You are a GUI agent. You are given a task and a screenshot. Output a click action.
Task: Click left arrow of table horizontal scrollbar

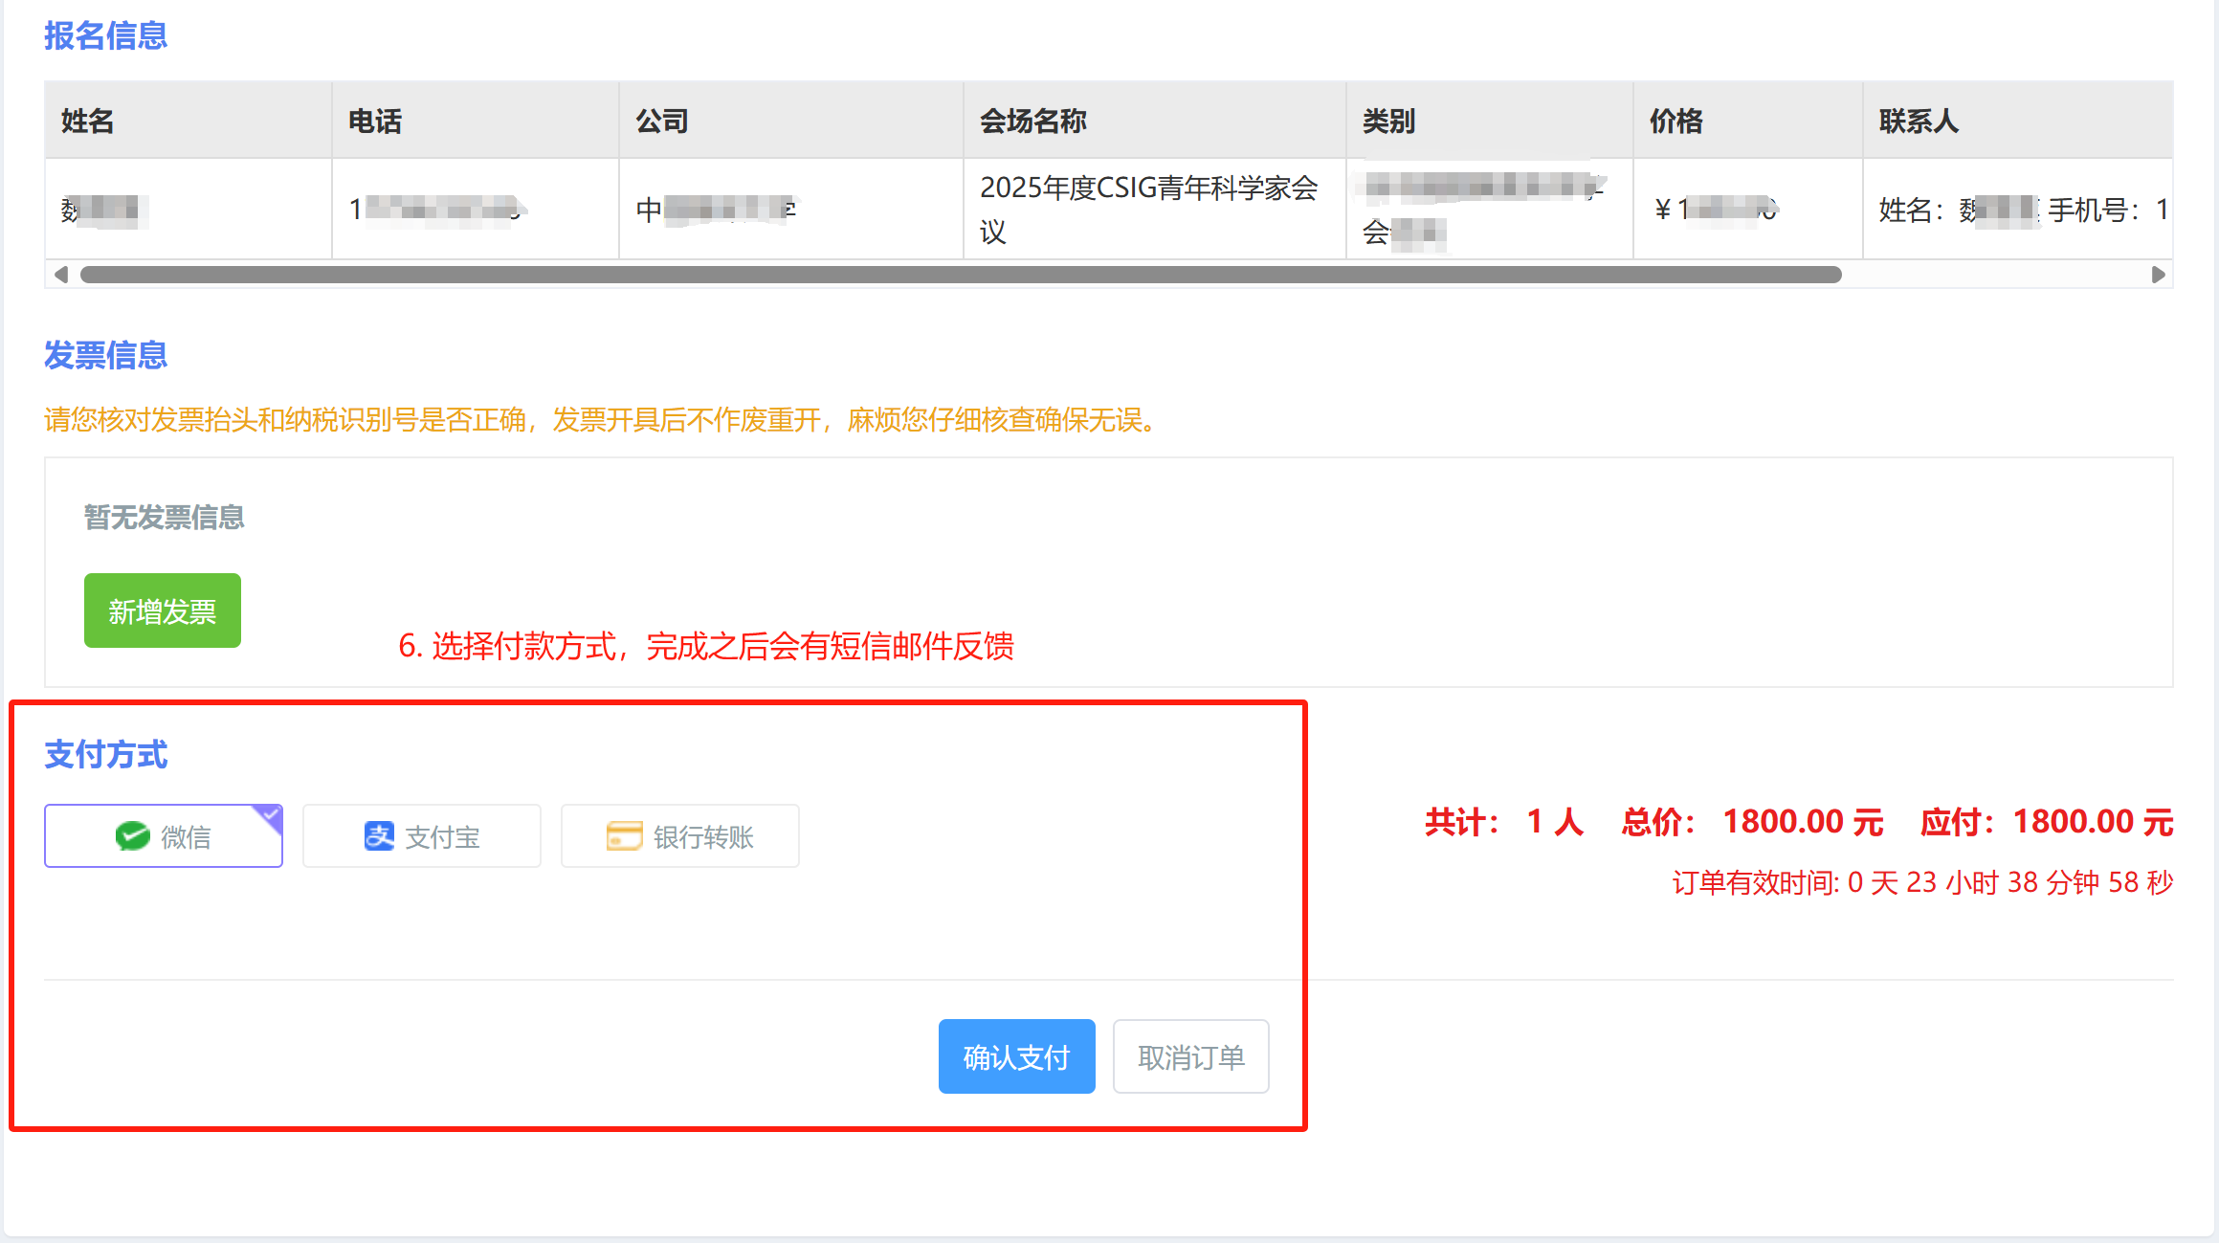tap(61, 275)
